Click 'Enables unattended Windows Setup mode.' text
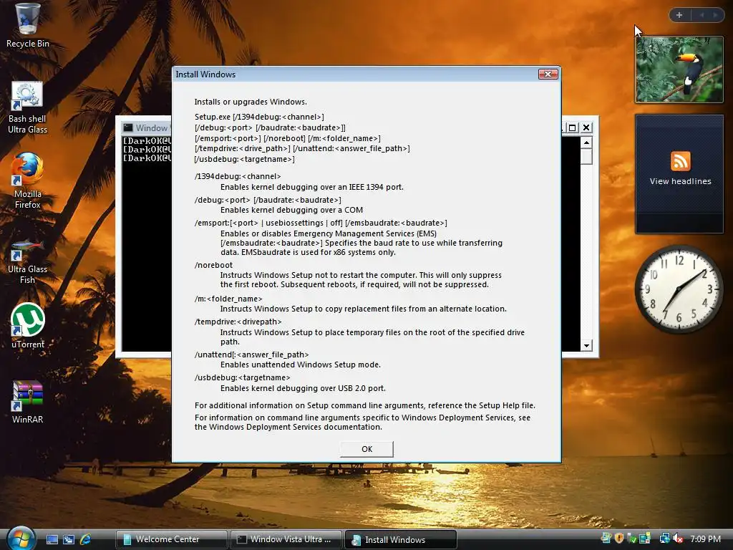The image size is (733, 550). tap(301, 365)
